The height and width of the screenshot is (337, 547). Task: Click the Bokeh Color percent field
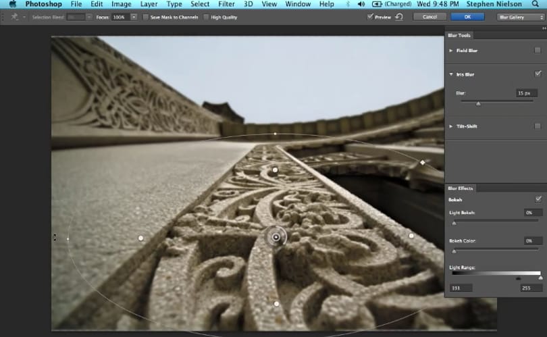click(x=533, y=240)
